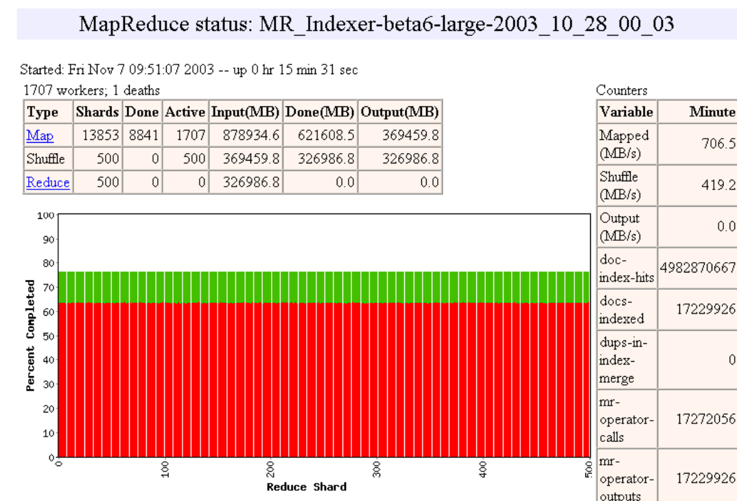
Task: Click the Type column header
Action: pos(48,112)
